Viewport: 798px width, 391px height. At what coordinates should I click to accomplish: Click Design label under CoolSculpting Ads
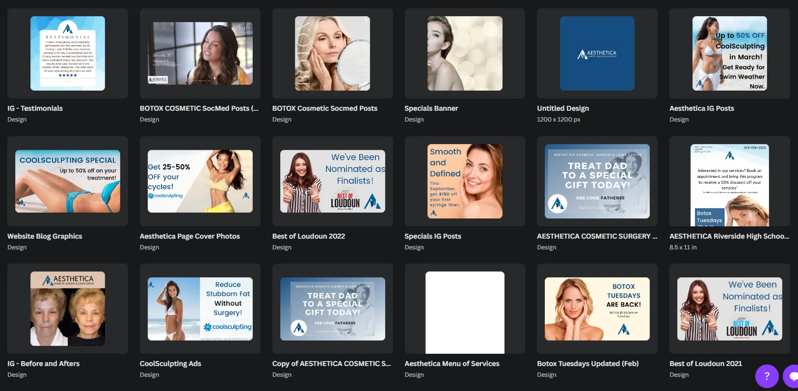(150, 375)
